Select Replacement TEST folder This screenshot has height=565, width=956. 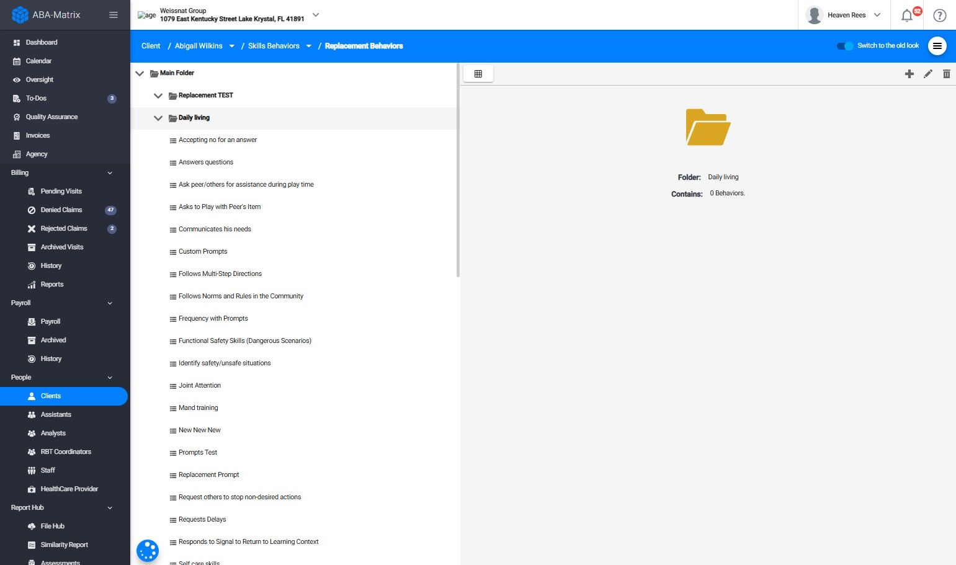point(206,96)
